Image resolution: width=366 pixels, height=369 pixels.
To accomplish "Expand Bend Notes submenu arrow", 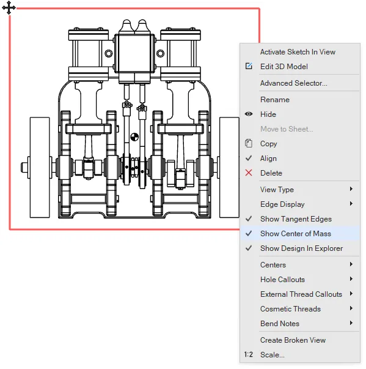I will coord(351,323).
